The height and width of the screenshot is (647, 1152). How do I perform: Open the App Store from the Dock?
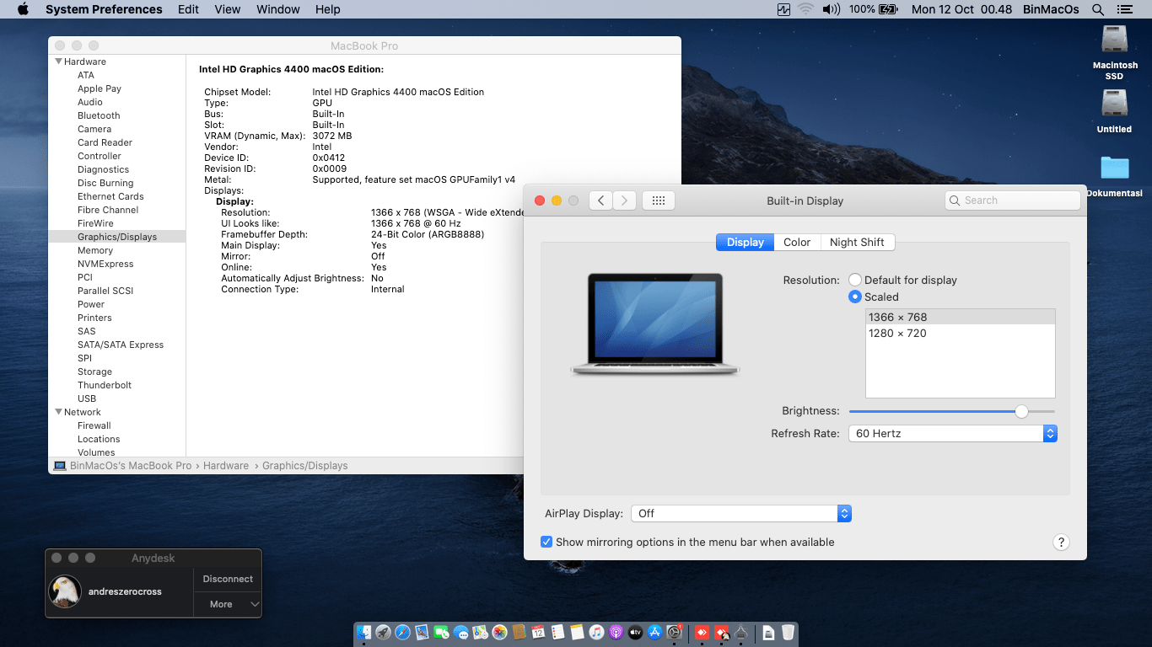click(655, 632)
